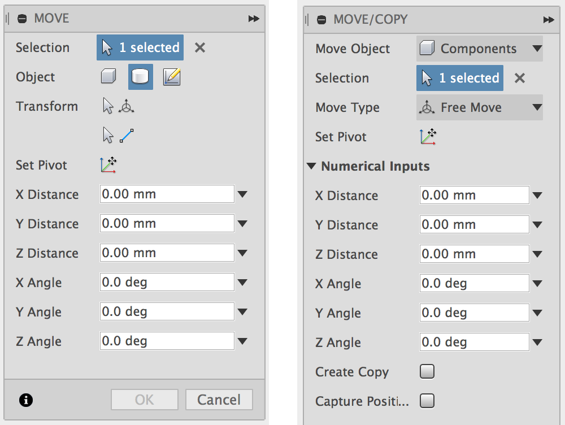Image resolution: width=565 pixels, height=425 pixels.
Task: Click the Free Move transform icon in MOVE panel
Action: pyautogui.click(x=119, y=106)
